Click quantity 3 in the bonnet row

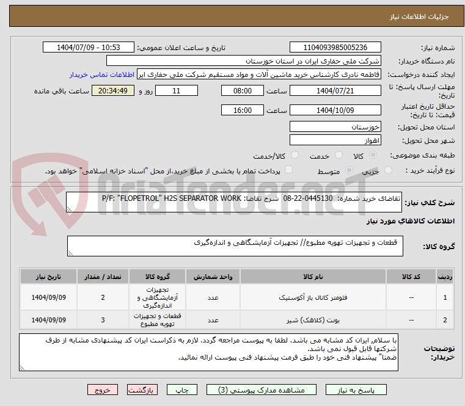(x=103, y=320)
